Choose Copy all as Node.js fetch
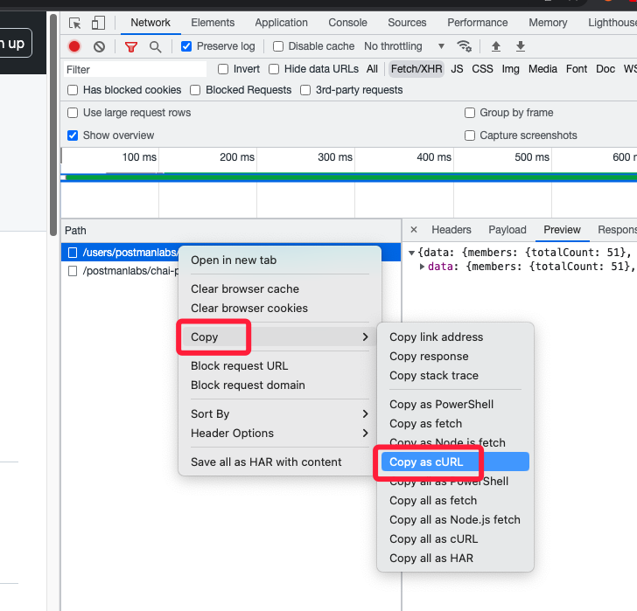Image resolution: width=637 pixels, height=611 pixels. [x=455, y=519]
